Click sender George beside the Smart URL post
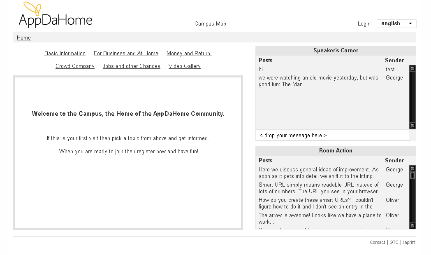 (394, 185)
